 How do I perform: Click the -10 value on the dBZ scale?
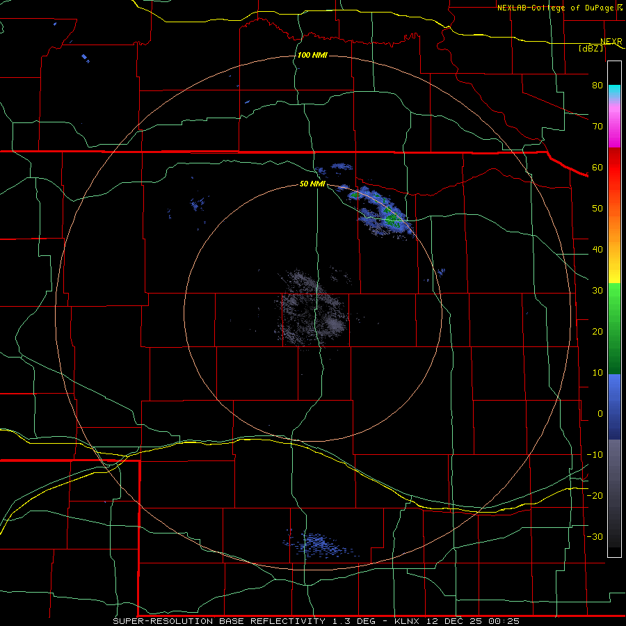[595, 455]
